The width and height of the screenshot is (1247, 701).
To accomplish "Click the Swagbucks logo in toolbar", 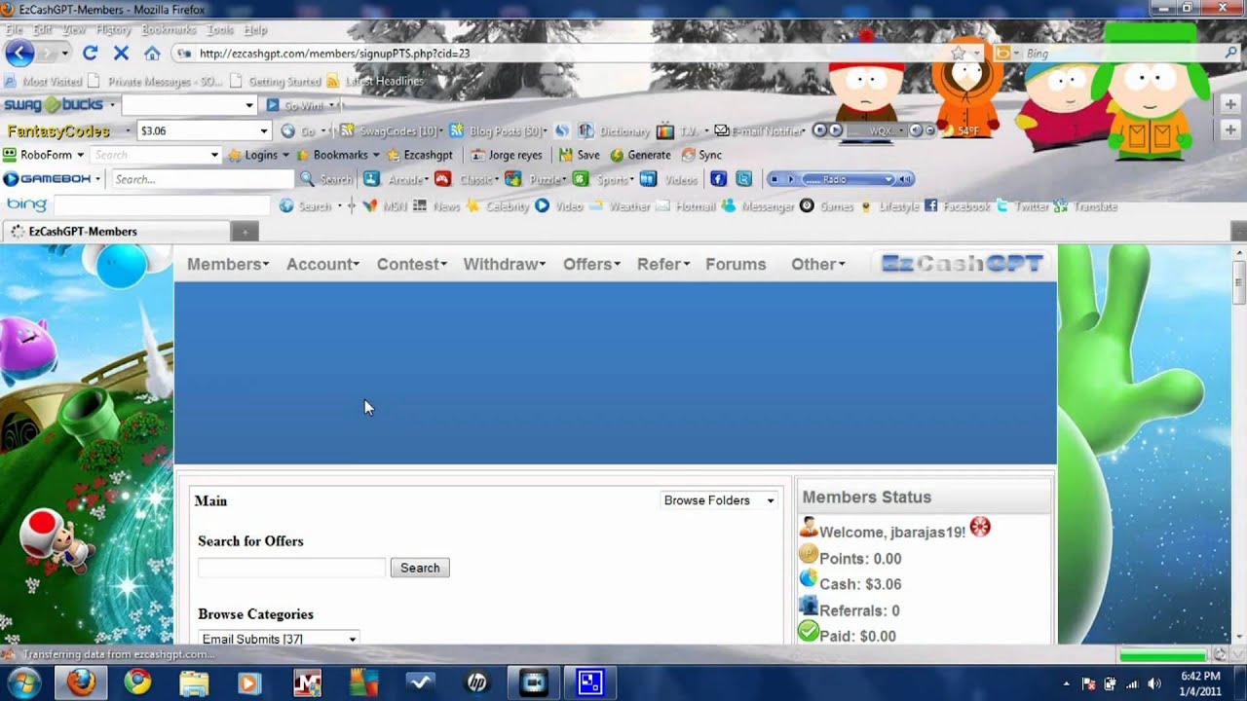I will click(x=54, y=105).
